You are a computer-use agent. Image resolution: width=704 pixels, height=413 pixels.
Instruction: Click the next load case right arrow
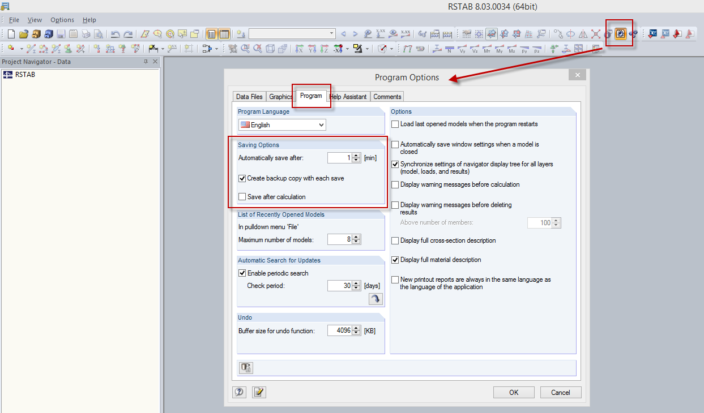tap(355, 34)
